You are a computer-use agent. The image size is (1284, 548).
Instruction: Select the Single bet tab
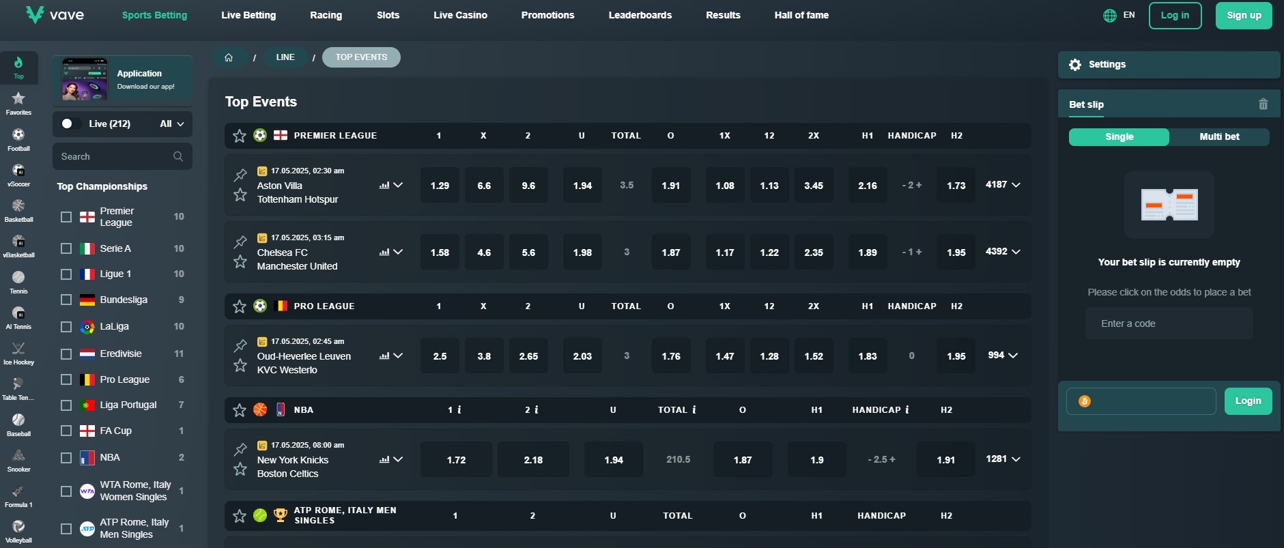click(1119, 136)
